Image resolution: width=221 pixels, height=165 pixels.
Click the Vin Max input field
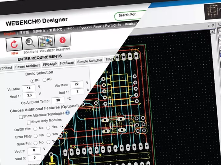click(x=77, y=84)
